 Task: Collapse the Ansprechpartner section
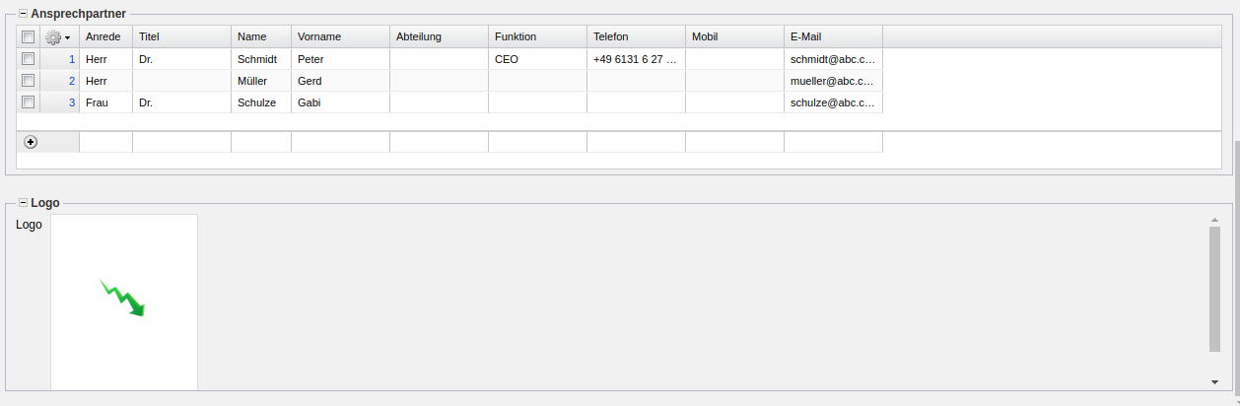point(24,14)
